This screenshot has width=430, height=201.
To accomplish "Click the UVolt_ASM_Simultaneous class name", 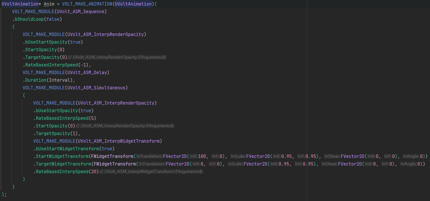I will pyautogui.click(x=96, y=88).
